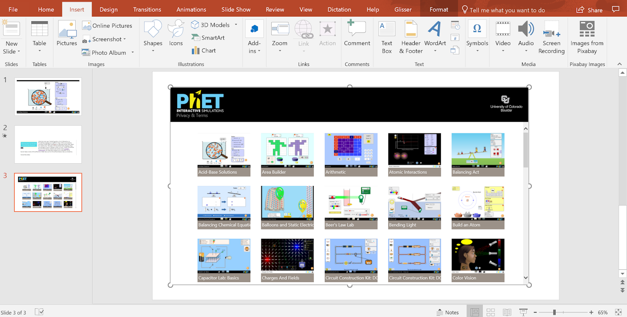Screen dimensions: 627x317
Task: Click the WordArt icon
Action: pos(435,29)
